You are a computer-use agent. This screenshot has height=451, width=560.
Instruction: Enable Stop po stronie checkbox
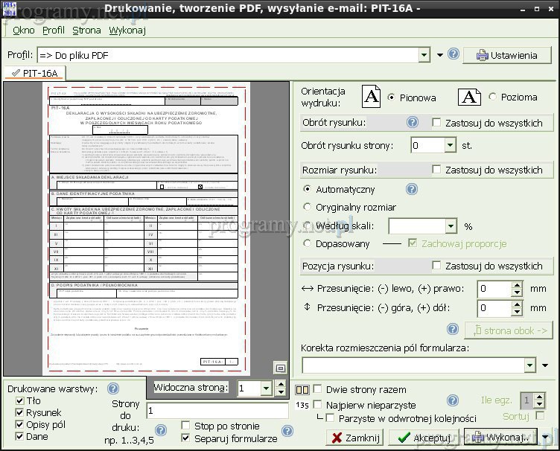coord(185,426)
